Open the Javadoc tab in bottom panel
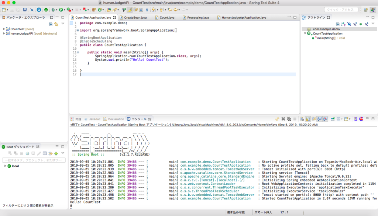This screenshot has height=216, width=378. tap(94, 119)
